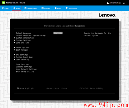Open the hamburger menu at top right

124,3
